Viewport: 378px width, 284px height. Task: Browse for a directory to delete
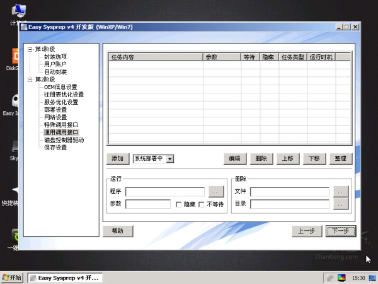341,204
